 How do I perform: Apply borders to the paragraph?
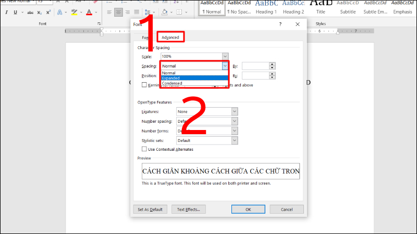click(179, 12)
